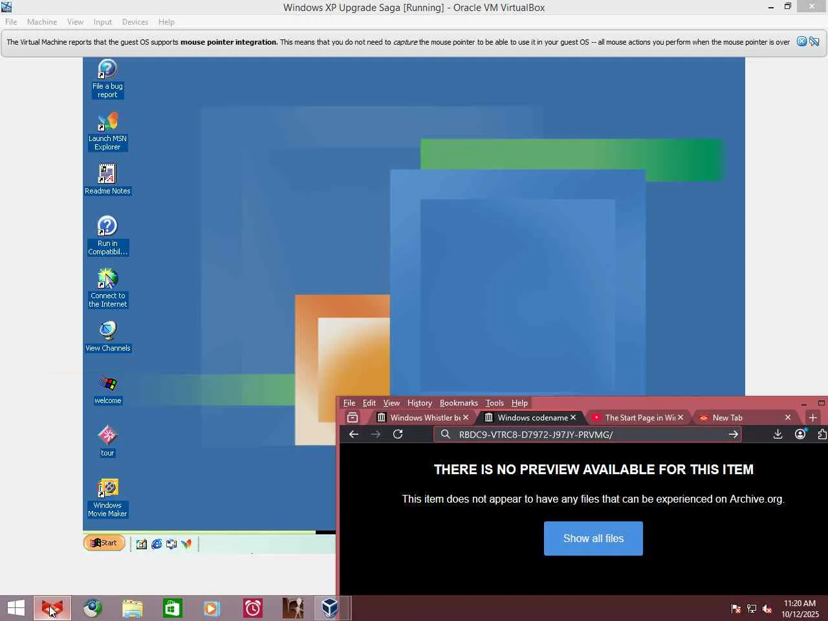Switch to The Start Page YouTube tab

(x=638, y=418)
